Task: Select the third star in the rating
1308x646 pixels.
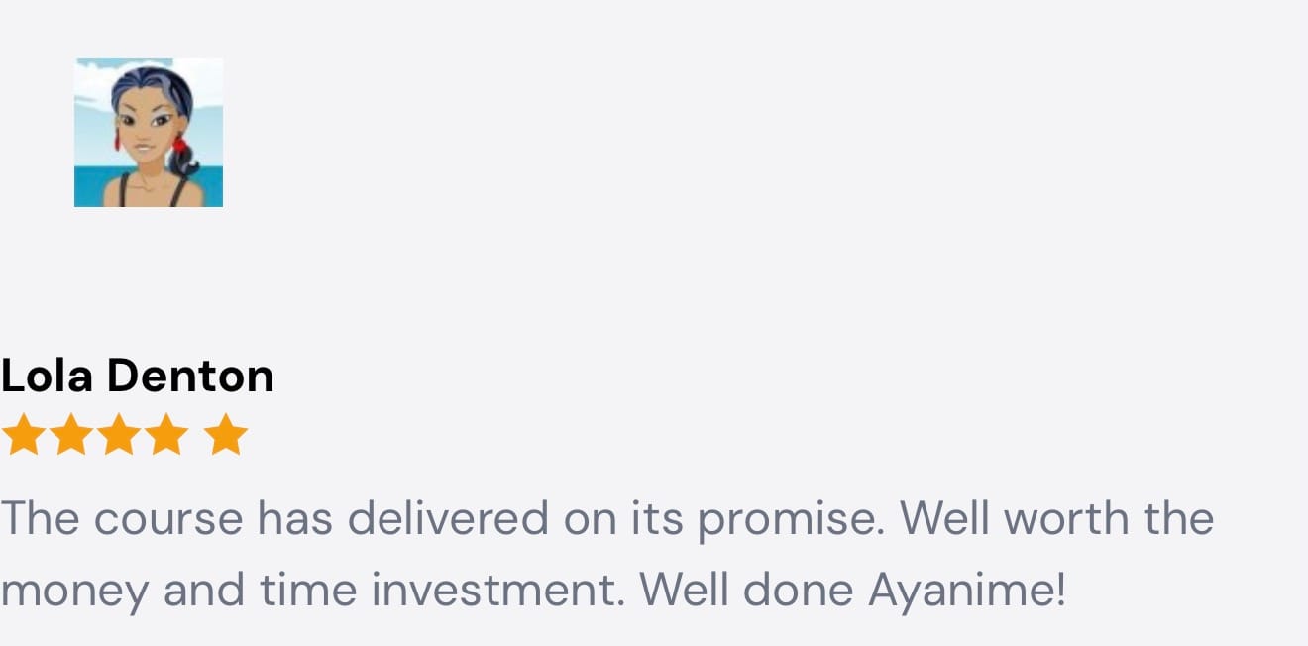Action: point(119,435)
